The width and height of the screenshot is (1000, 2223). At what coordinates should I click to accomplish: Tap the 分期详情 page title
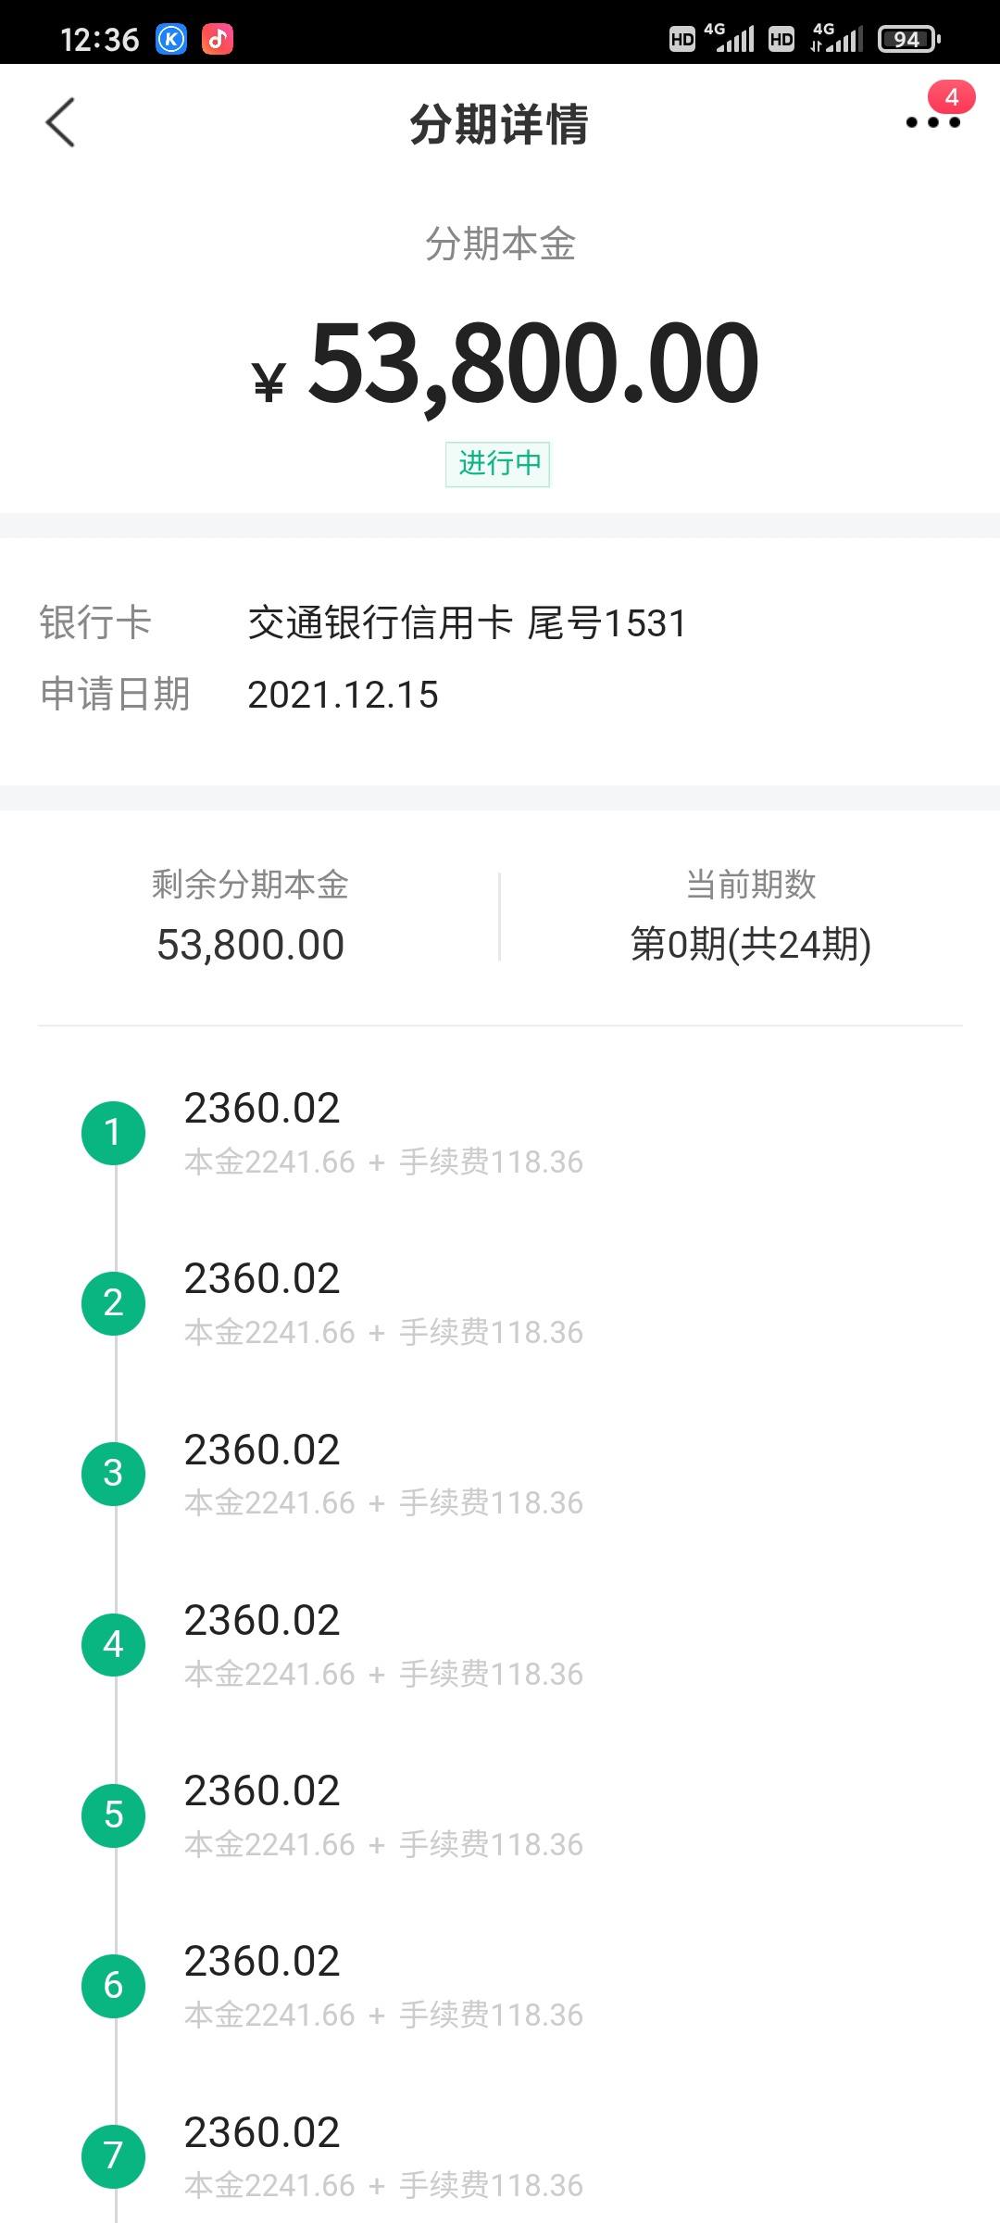coord(499,124)
